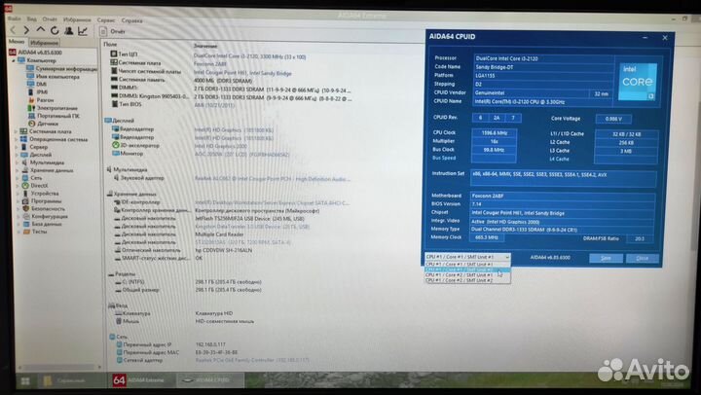Screen dimensions: 701x395
Task: Click Close button in CPUID window
Action: pyautogui.click(x=643, y=258)
